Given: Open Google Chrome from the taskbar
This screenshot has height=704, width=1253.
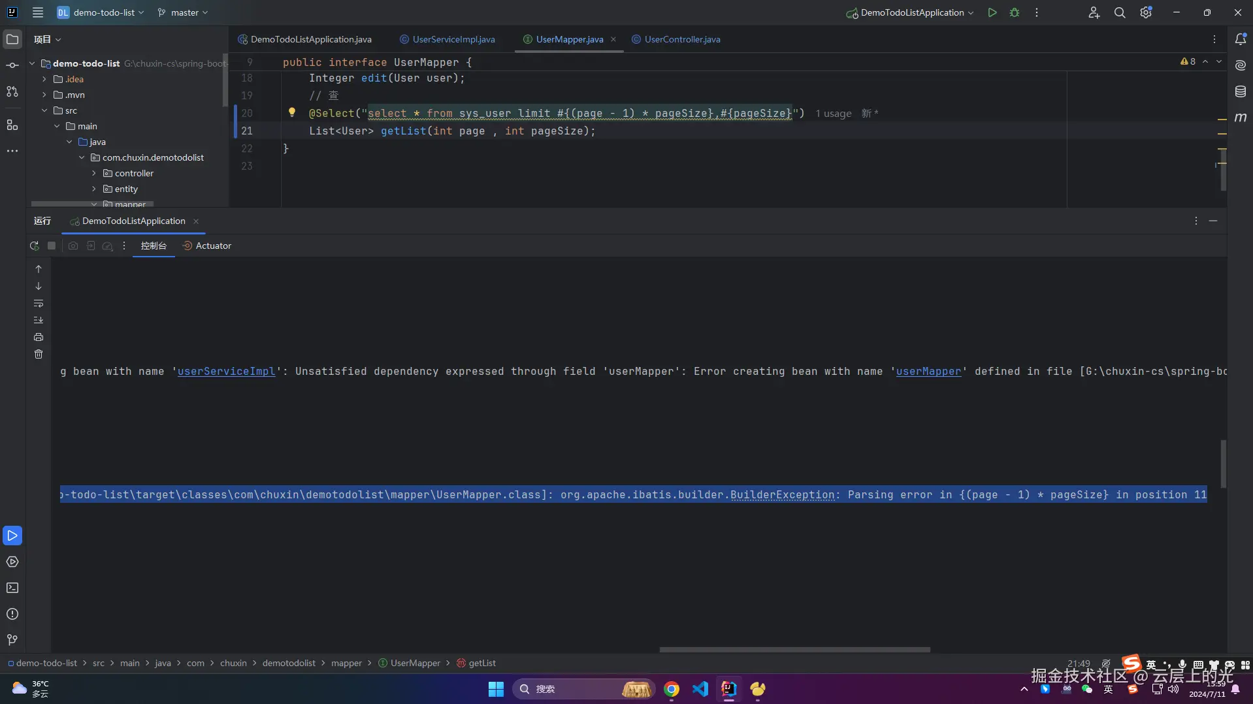Looking at the screenshot, I should (672, 689).
